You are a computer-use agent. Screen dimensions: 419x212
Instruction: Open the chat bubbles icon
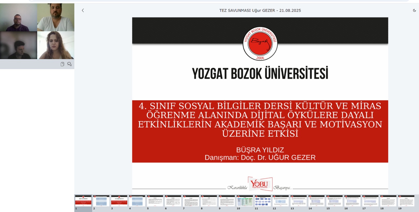pyautogui.click(x=69, y=64)
